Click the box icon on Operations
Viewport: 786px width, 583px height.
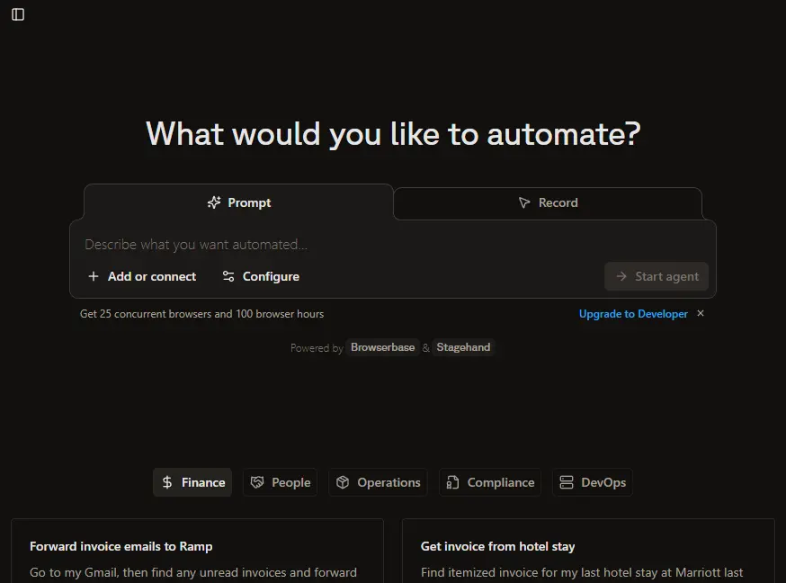coord(343,482)
